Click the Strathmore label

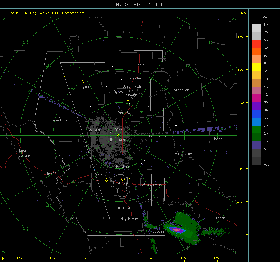151,184
